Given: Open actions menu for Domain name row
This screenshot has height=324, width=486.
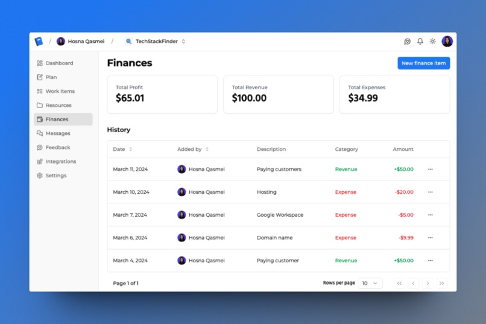Looking at the screenshot, I should coord(430,238).
